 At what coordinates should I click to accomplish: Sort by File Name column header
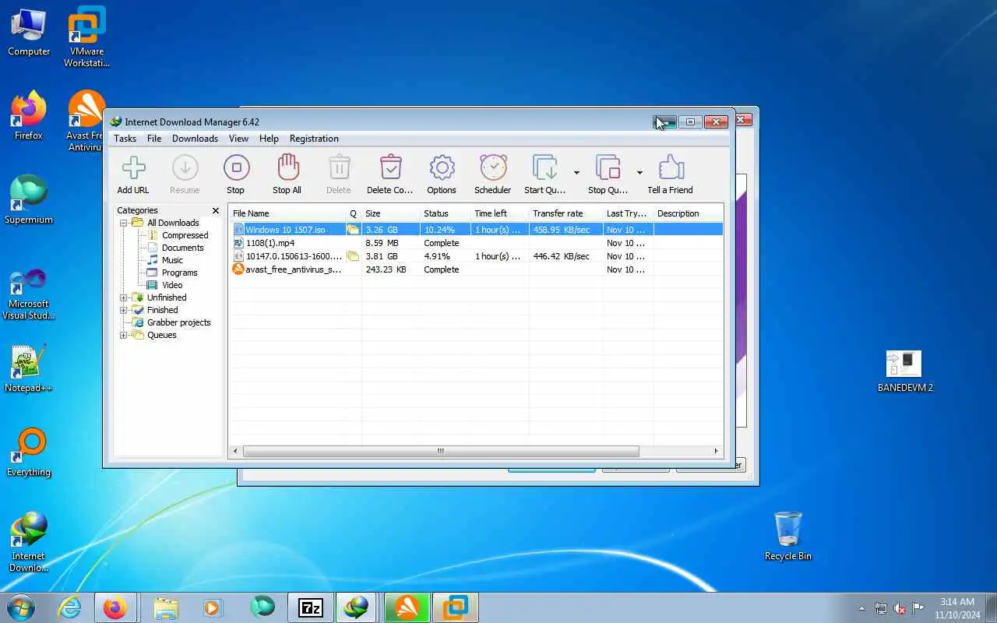click(287, 213)
